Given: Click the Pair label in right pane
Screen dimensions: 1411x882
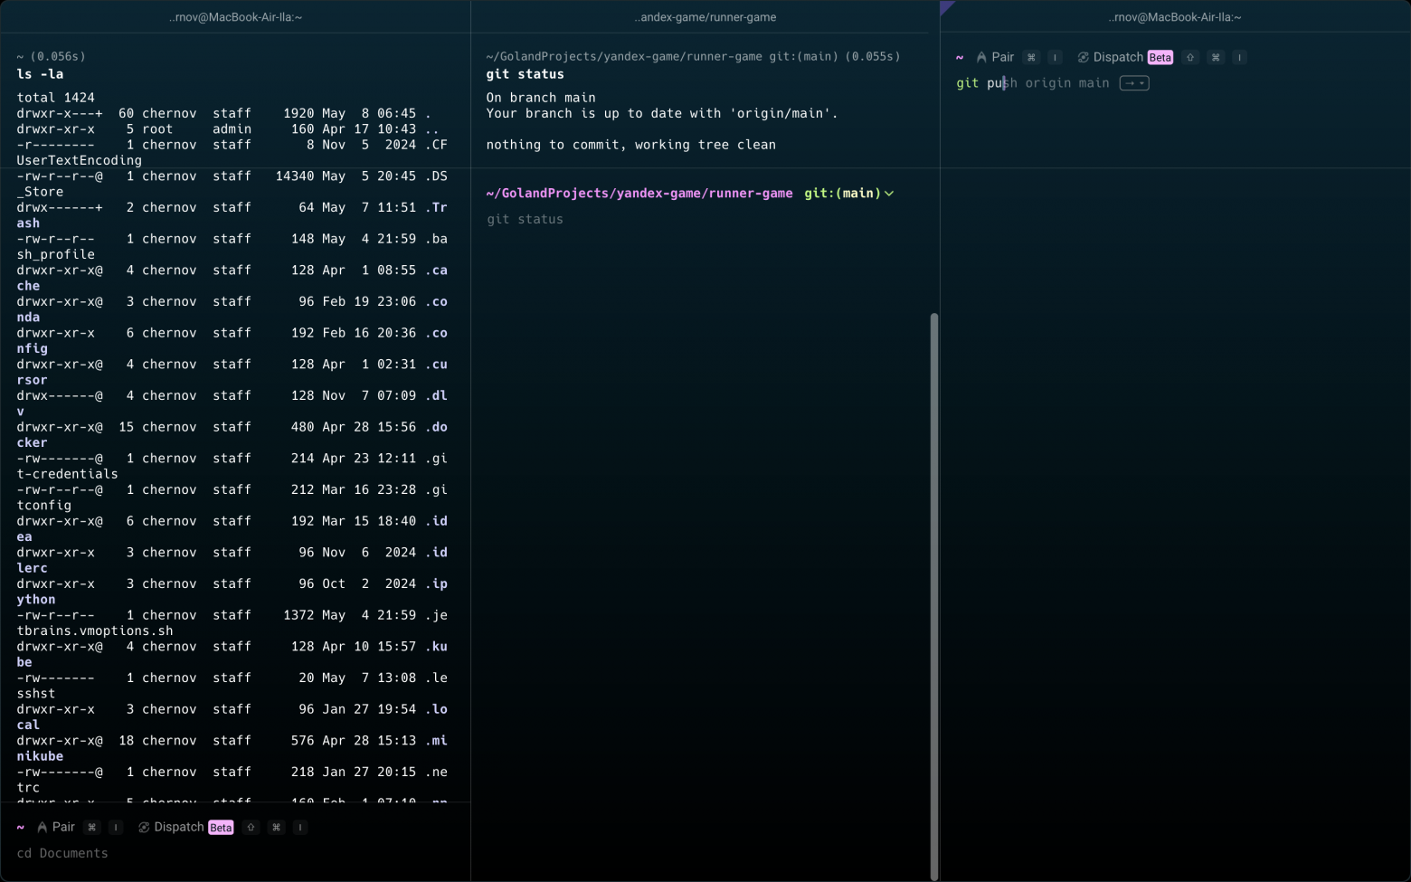Looking at the screenshot, I should click(x=1002, y=57).
